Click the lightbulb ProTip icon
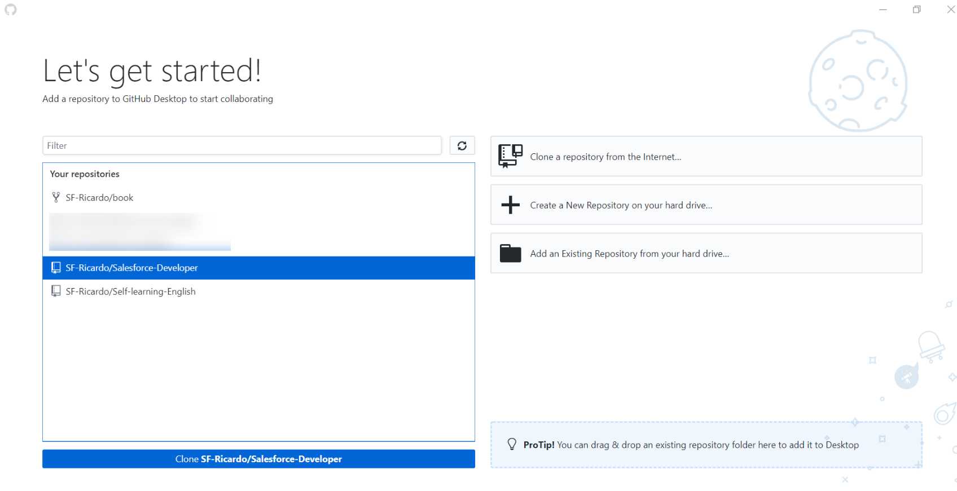The width and height of the screenshot is (957, 491). [x=512, y=444]
